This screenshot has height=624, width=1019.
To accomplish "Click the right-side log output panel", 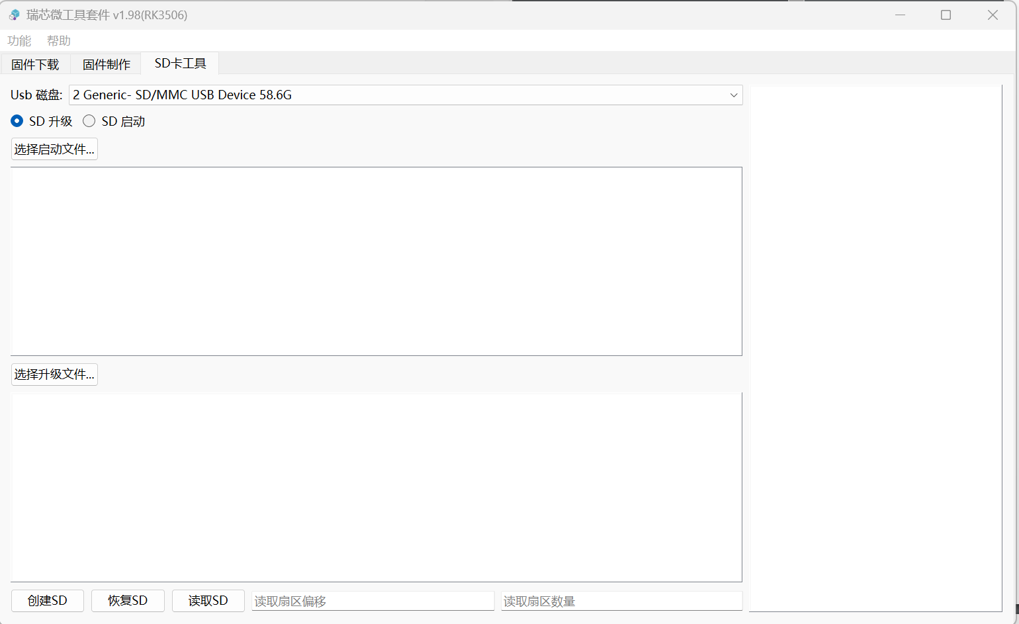I will click(x=876, y=349).
